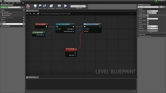Click the Browse magnifier icon

pos(40,6)
